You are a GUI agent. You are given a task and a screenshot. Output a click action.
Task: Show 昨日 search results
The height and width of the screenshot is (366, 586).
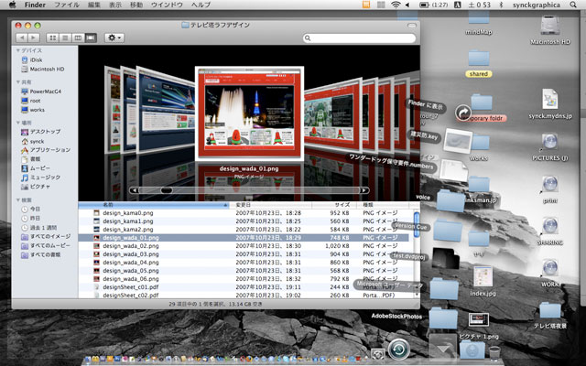(30, 218)
